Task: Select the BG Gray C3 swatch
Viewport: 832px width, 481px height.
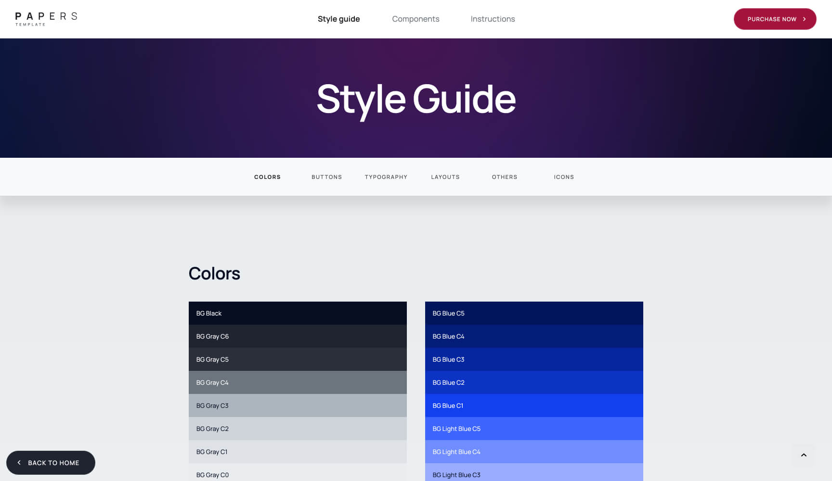Action: point(298,405)
